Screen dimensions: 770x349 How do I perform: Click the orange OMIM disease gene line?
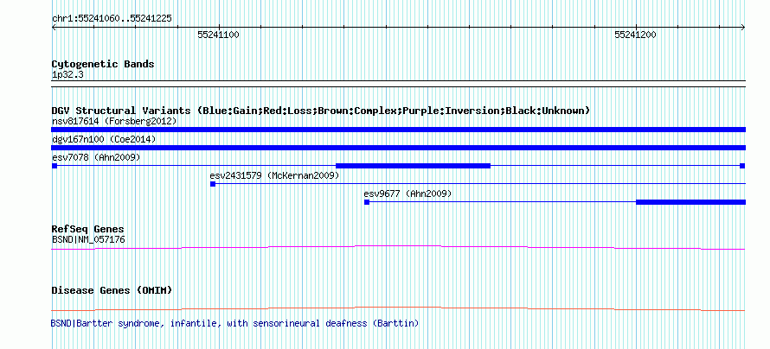pyautogui.click(x=398, y=308)
